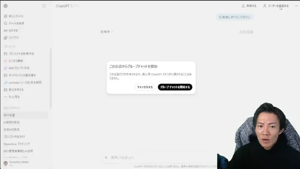This screenshot has width=300, height=169.
Task: Click グループ チャットを開始する button
Action: tap(175, 87)
